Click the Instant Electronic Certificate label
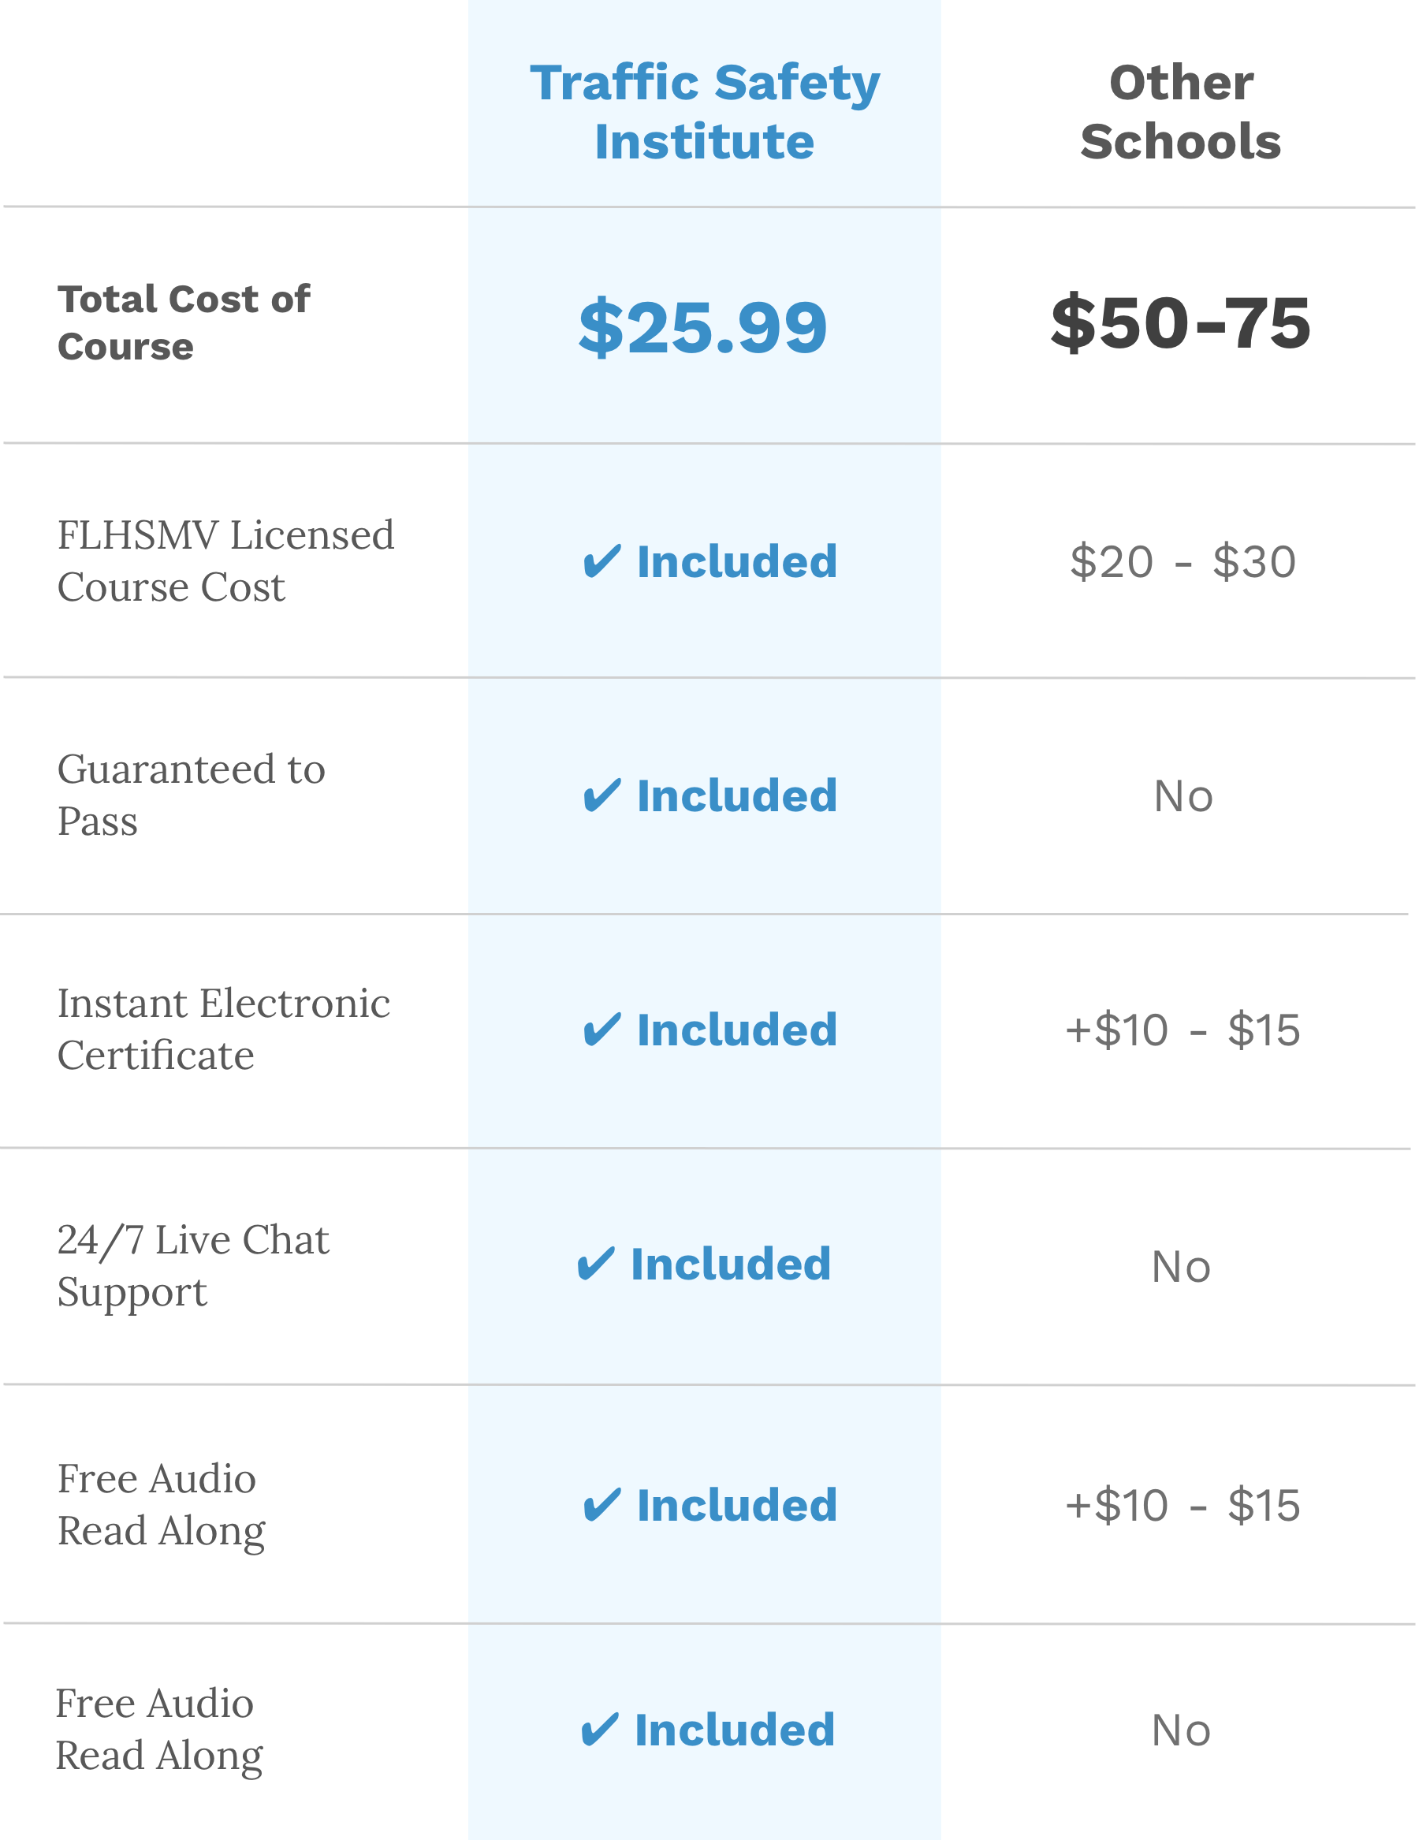 (x=223, y=1029)
